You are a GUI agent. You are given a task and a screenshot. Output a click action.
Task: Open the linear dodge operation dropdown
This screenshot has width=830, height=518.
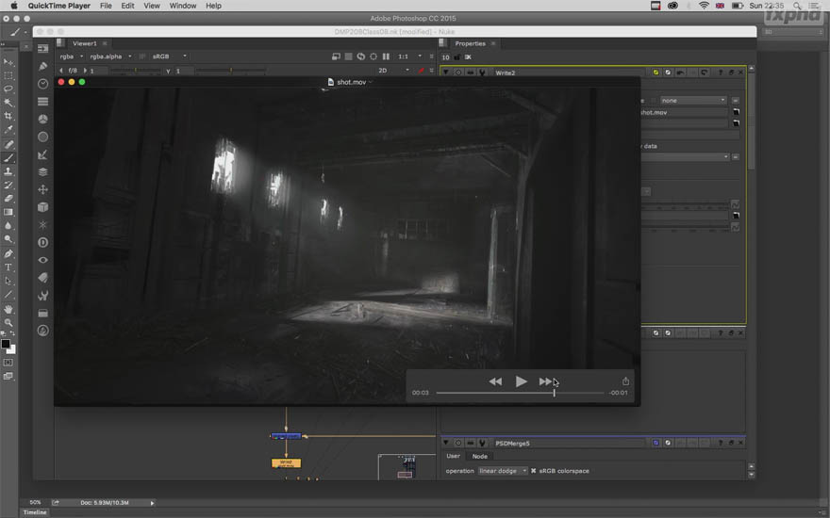[503, 470]
